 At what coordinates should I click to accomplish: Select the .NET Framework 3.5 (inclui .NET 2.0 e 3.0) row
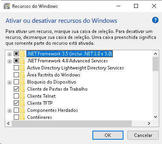(70, 54)
